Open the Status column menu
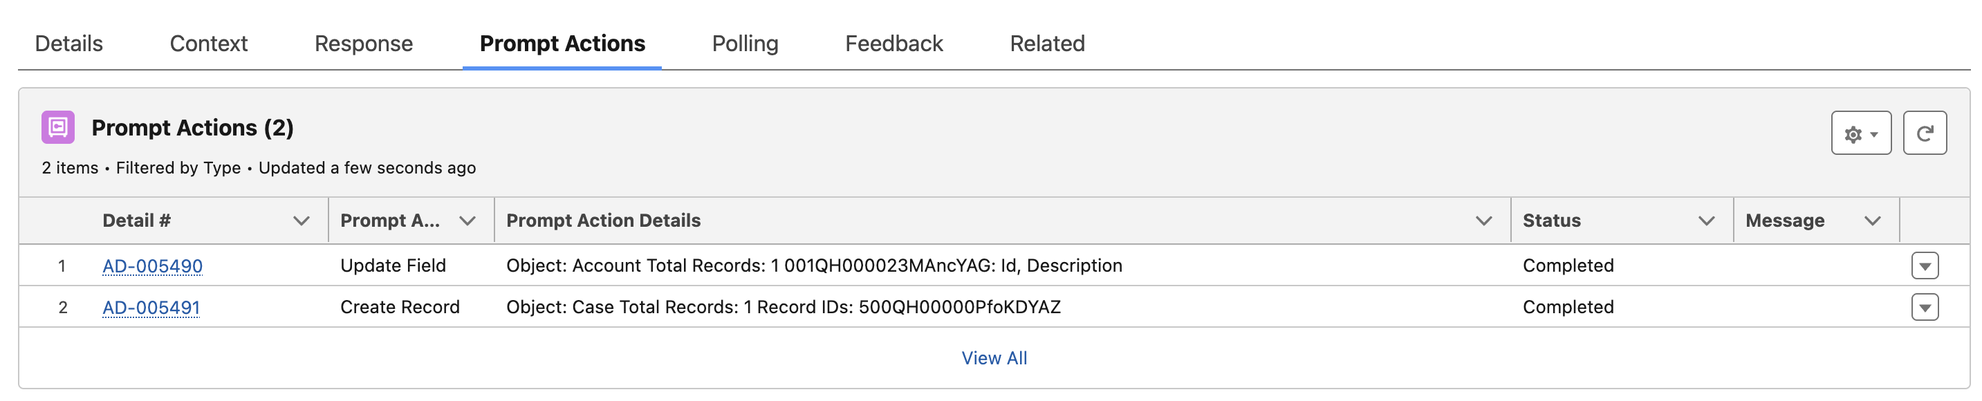The width and height of the screenshot is (1982, 401). tap(1705, 222)
